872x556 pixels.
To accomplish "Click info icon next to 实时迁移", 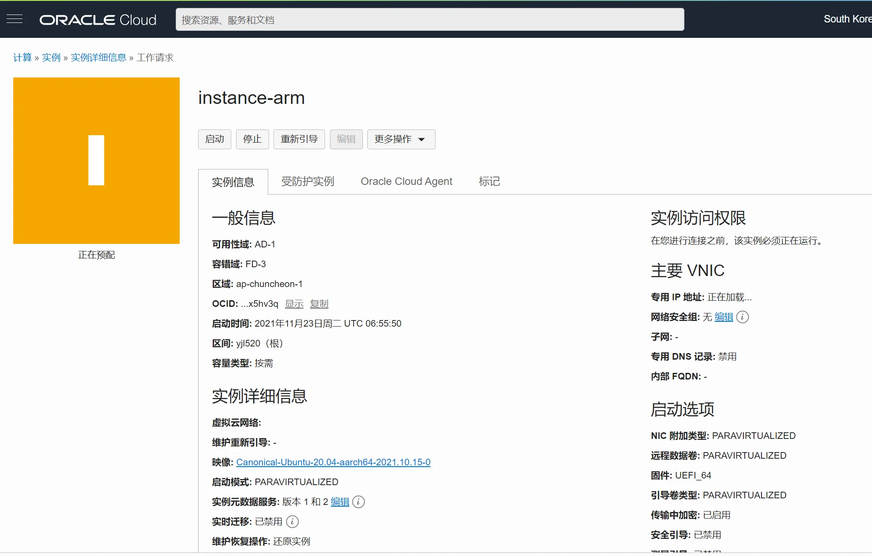I will (x=292, y=522).
